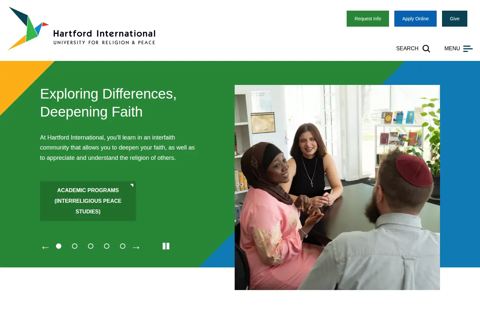Select the second carousel slide dot
The width and height of the screenshot is (480, 333).
pos(75,246)
